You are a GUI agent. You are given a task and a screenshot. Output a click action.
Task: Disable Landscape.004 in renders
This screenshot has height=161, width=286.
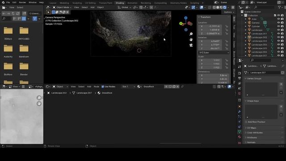pos(282,45)
